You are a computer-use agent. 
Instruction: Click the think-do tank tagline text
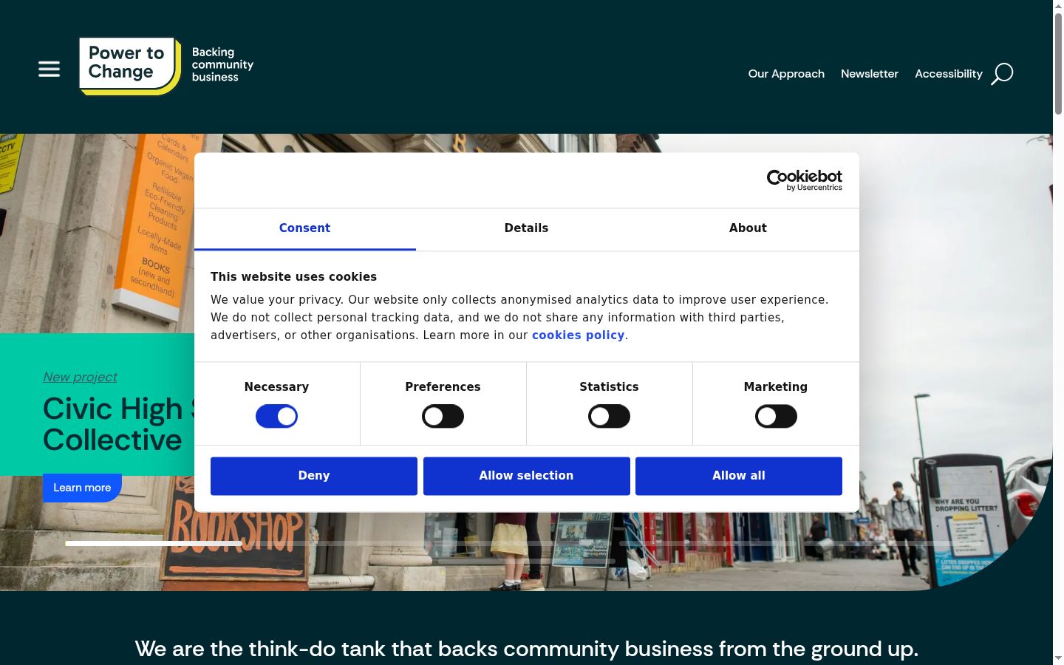click(526, 649)
